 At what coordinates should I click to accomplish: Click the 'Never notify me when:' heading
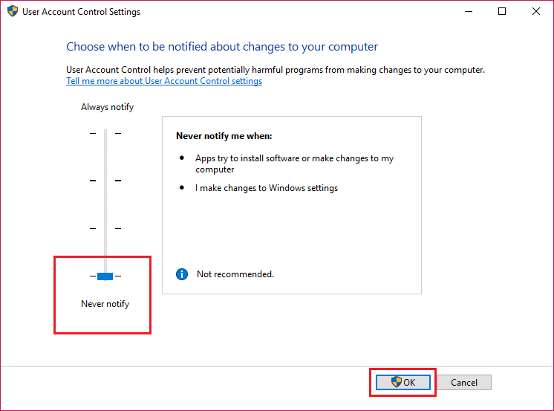tap(224, 136)
